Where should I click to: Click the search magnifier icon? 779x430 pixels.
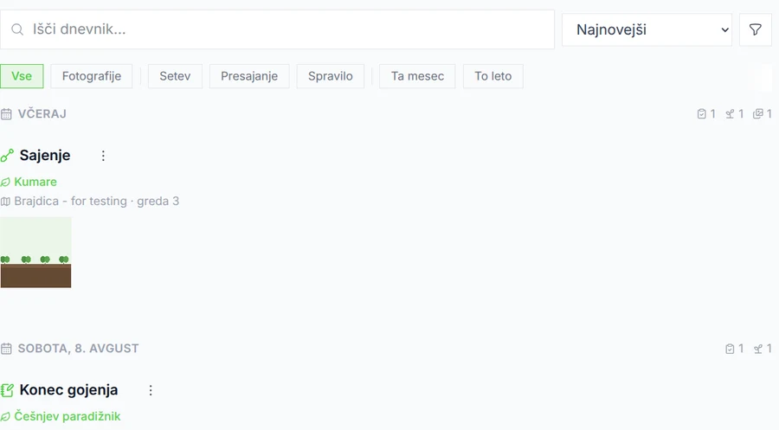coord(17,29)
